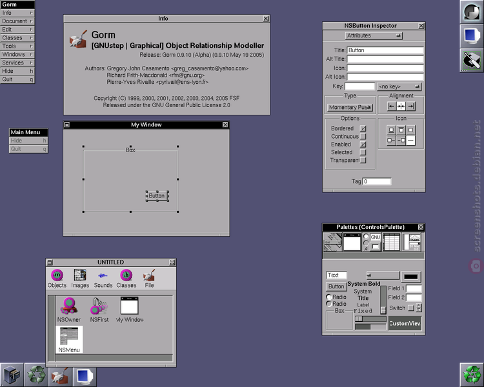Choose Quit in Gorm menu

click(17, 79)
